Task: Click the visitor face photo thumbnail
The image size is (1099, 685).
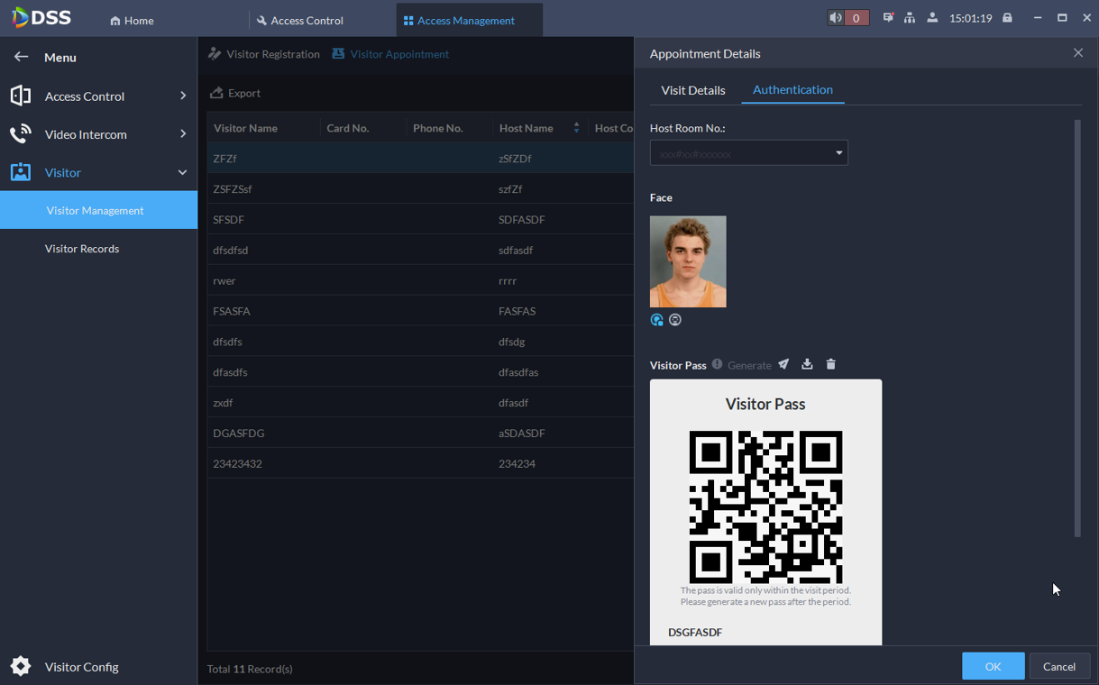Action: pos(688,261)
